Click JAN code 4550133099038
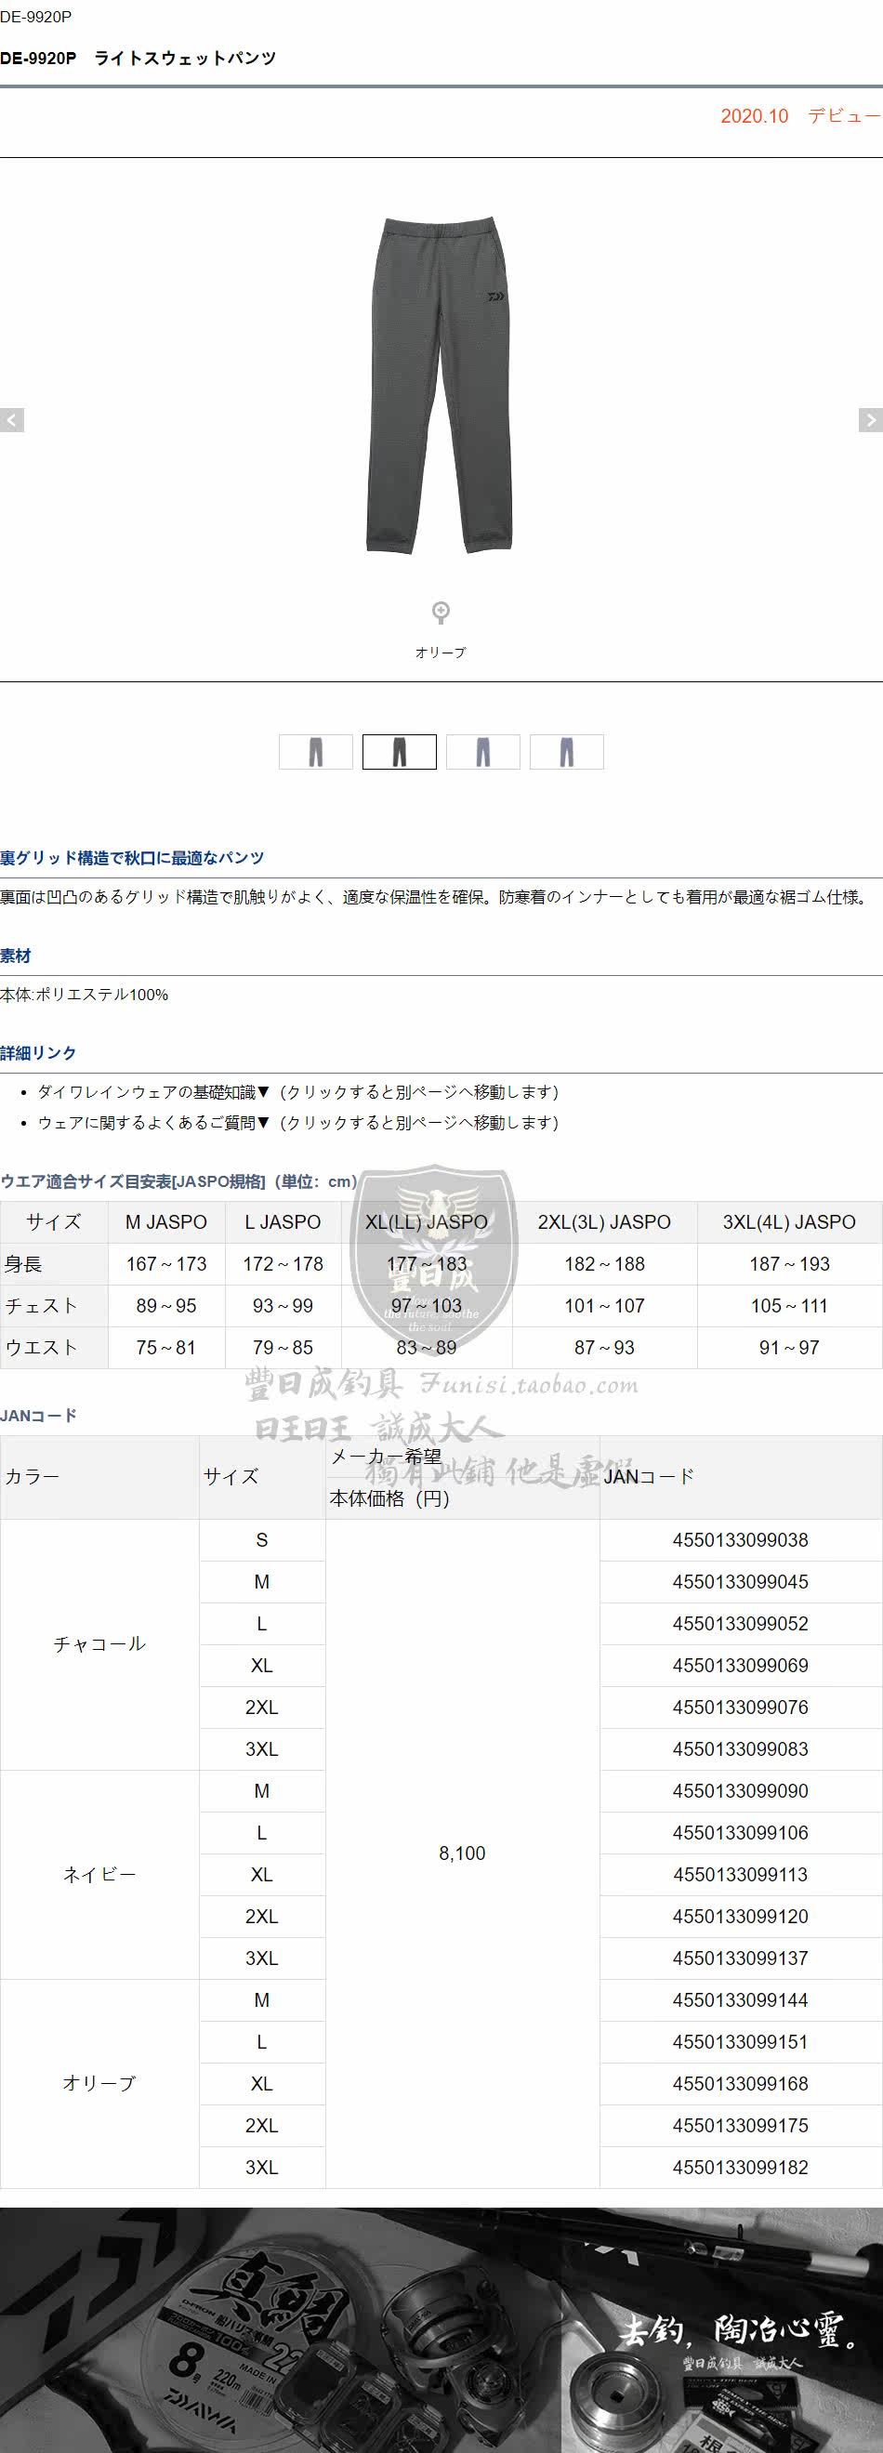The width and height of the screenshot is (883, 2453). 741,1541
